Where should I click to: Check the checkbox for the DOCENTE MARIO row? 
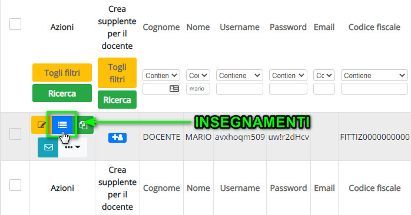coord(15,134)
